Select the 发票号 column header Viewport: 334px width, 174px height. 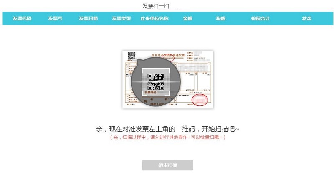[x=55, y=18]
